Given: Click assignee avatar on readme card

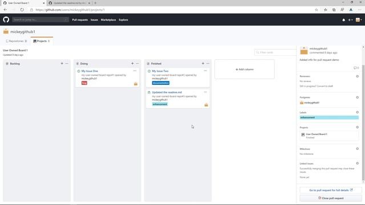Looking at the screenshot, I should [x=206, y=105].
